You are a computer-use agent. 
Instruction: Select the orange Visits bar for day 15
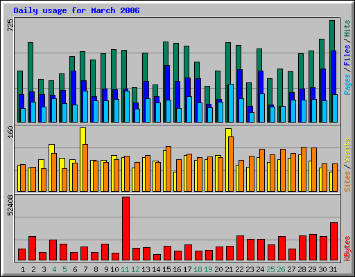168,169
